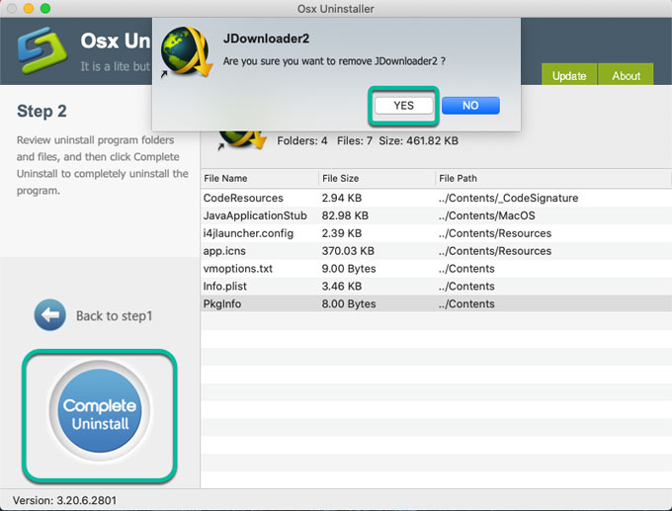Click the Folders: 4 summary text
This screenshot has height=511, width=672.
(x=302, y=140)
